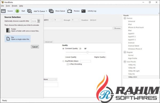Click the Cancel button in Source Selection
This screenshot has height=103, width=160.
point(35,47)
